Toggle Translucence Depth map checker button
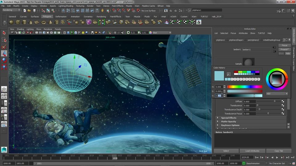The height and width of the screenshot is (166, 296). (x=283, y=109)
